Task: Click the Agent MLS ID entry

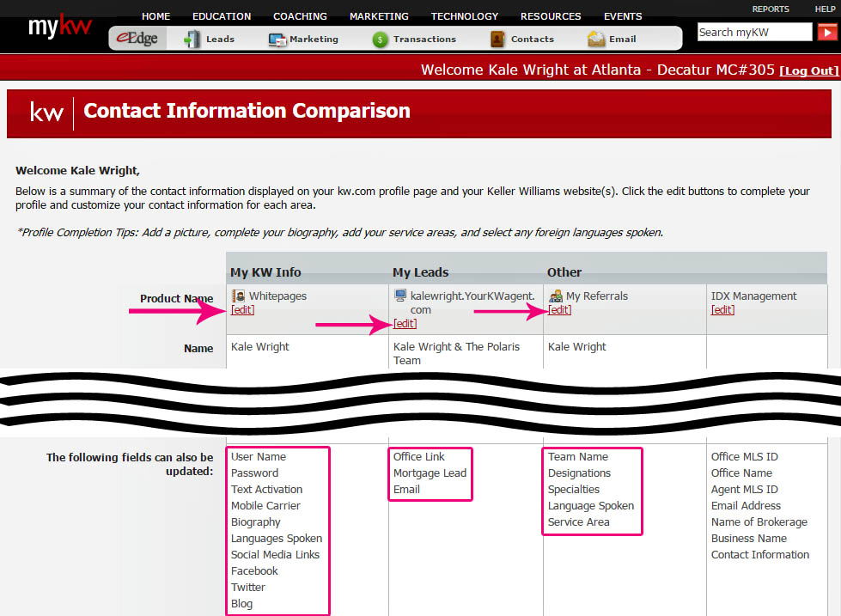Action: click(x=745, y=490)
